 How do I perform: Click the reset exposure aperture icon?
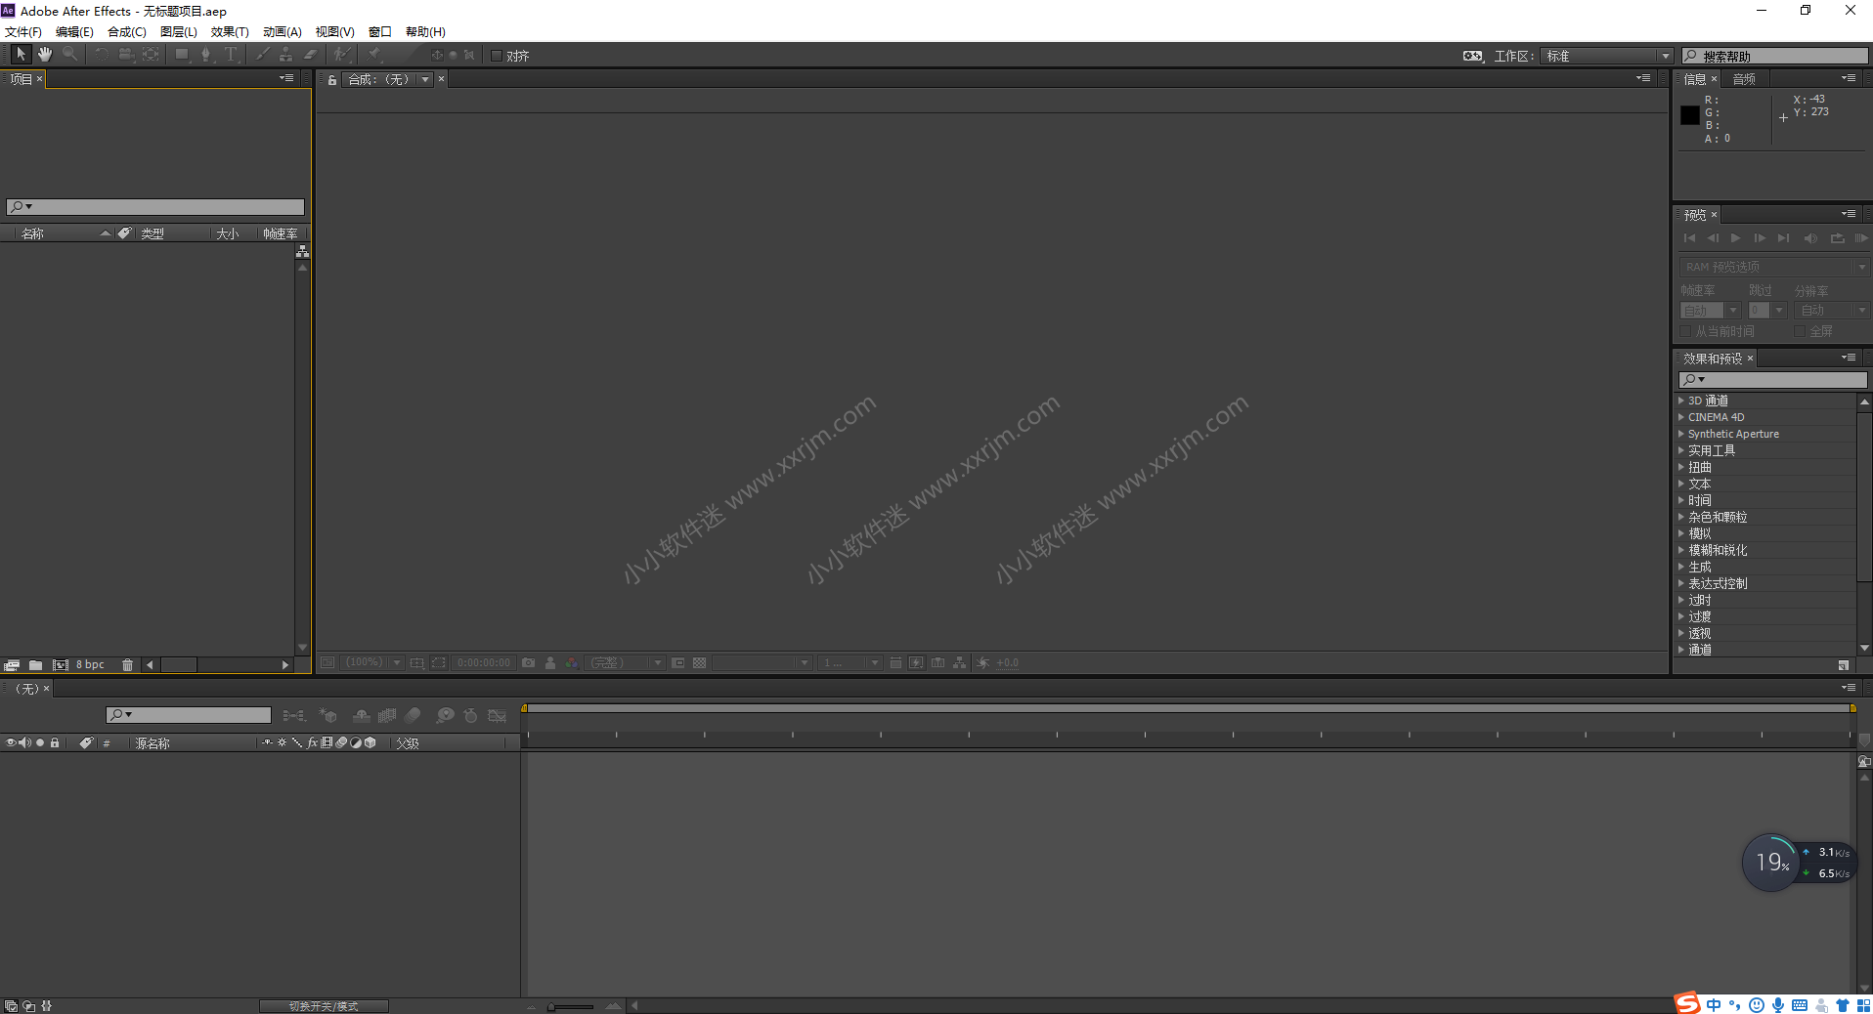click(983, 662)
